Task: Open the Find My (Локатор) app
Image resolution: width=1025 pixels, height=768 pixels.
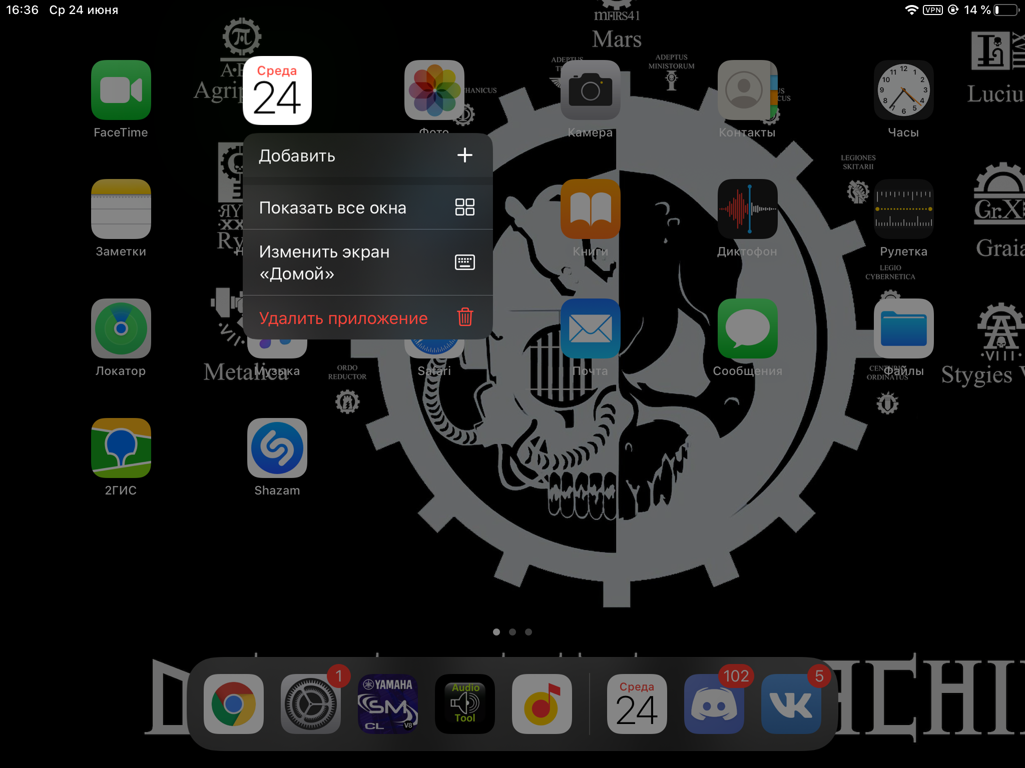Action: pos(121,328)
